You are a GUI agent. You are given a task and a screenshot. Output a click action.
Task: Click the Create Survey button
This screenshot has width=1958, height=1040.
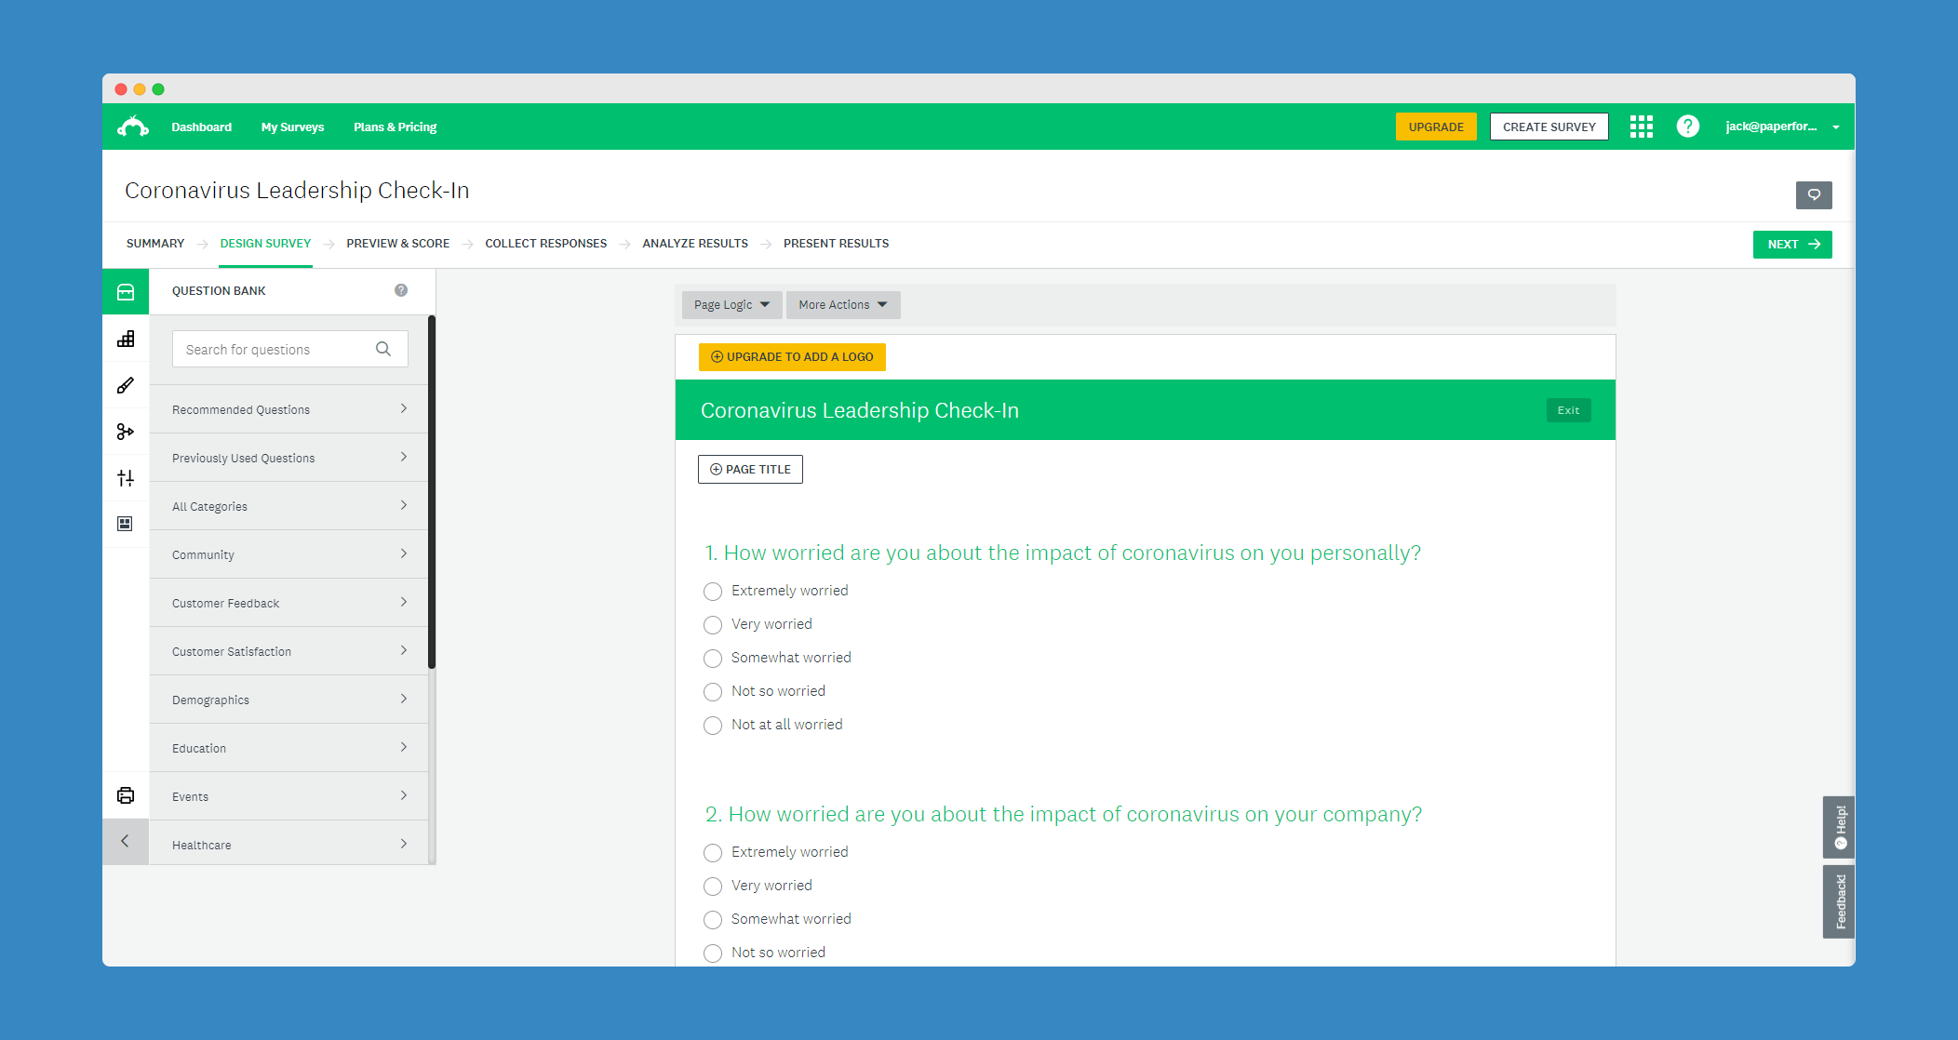pyautogui.click(x=1549, y=126)
